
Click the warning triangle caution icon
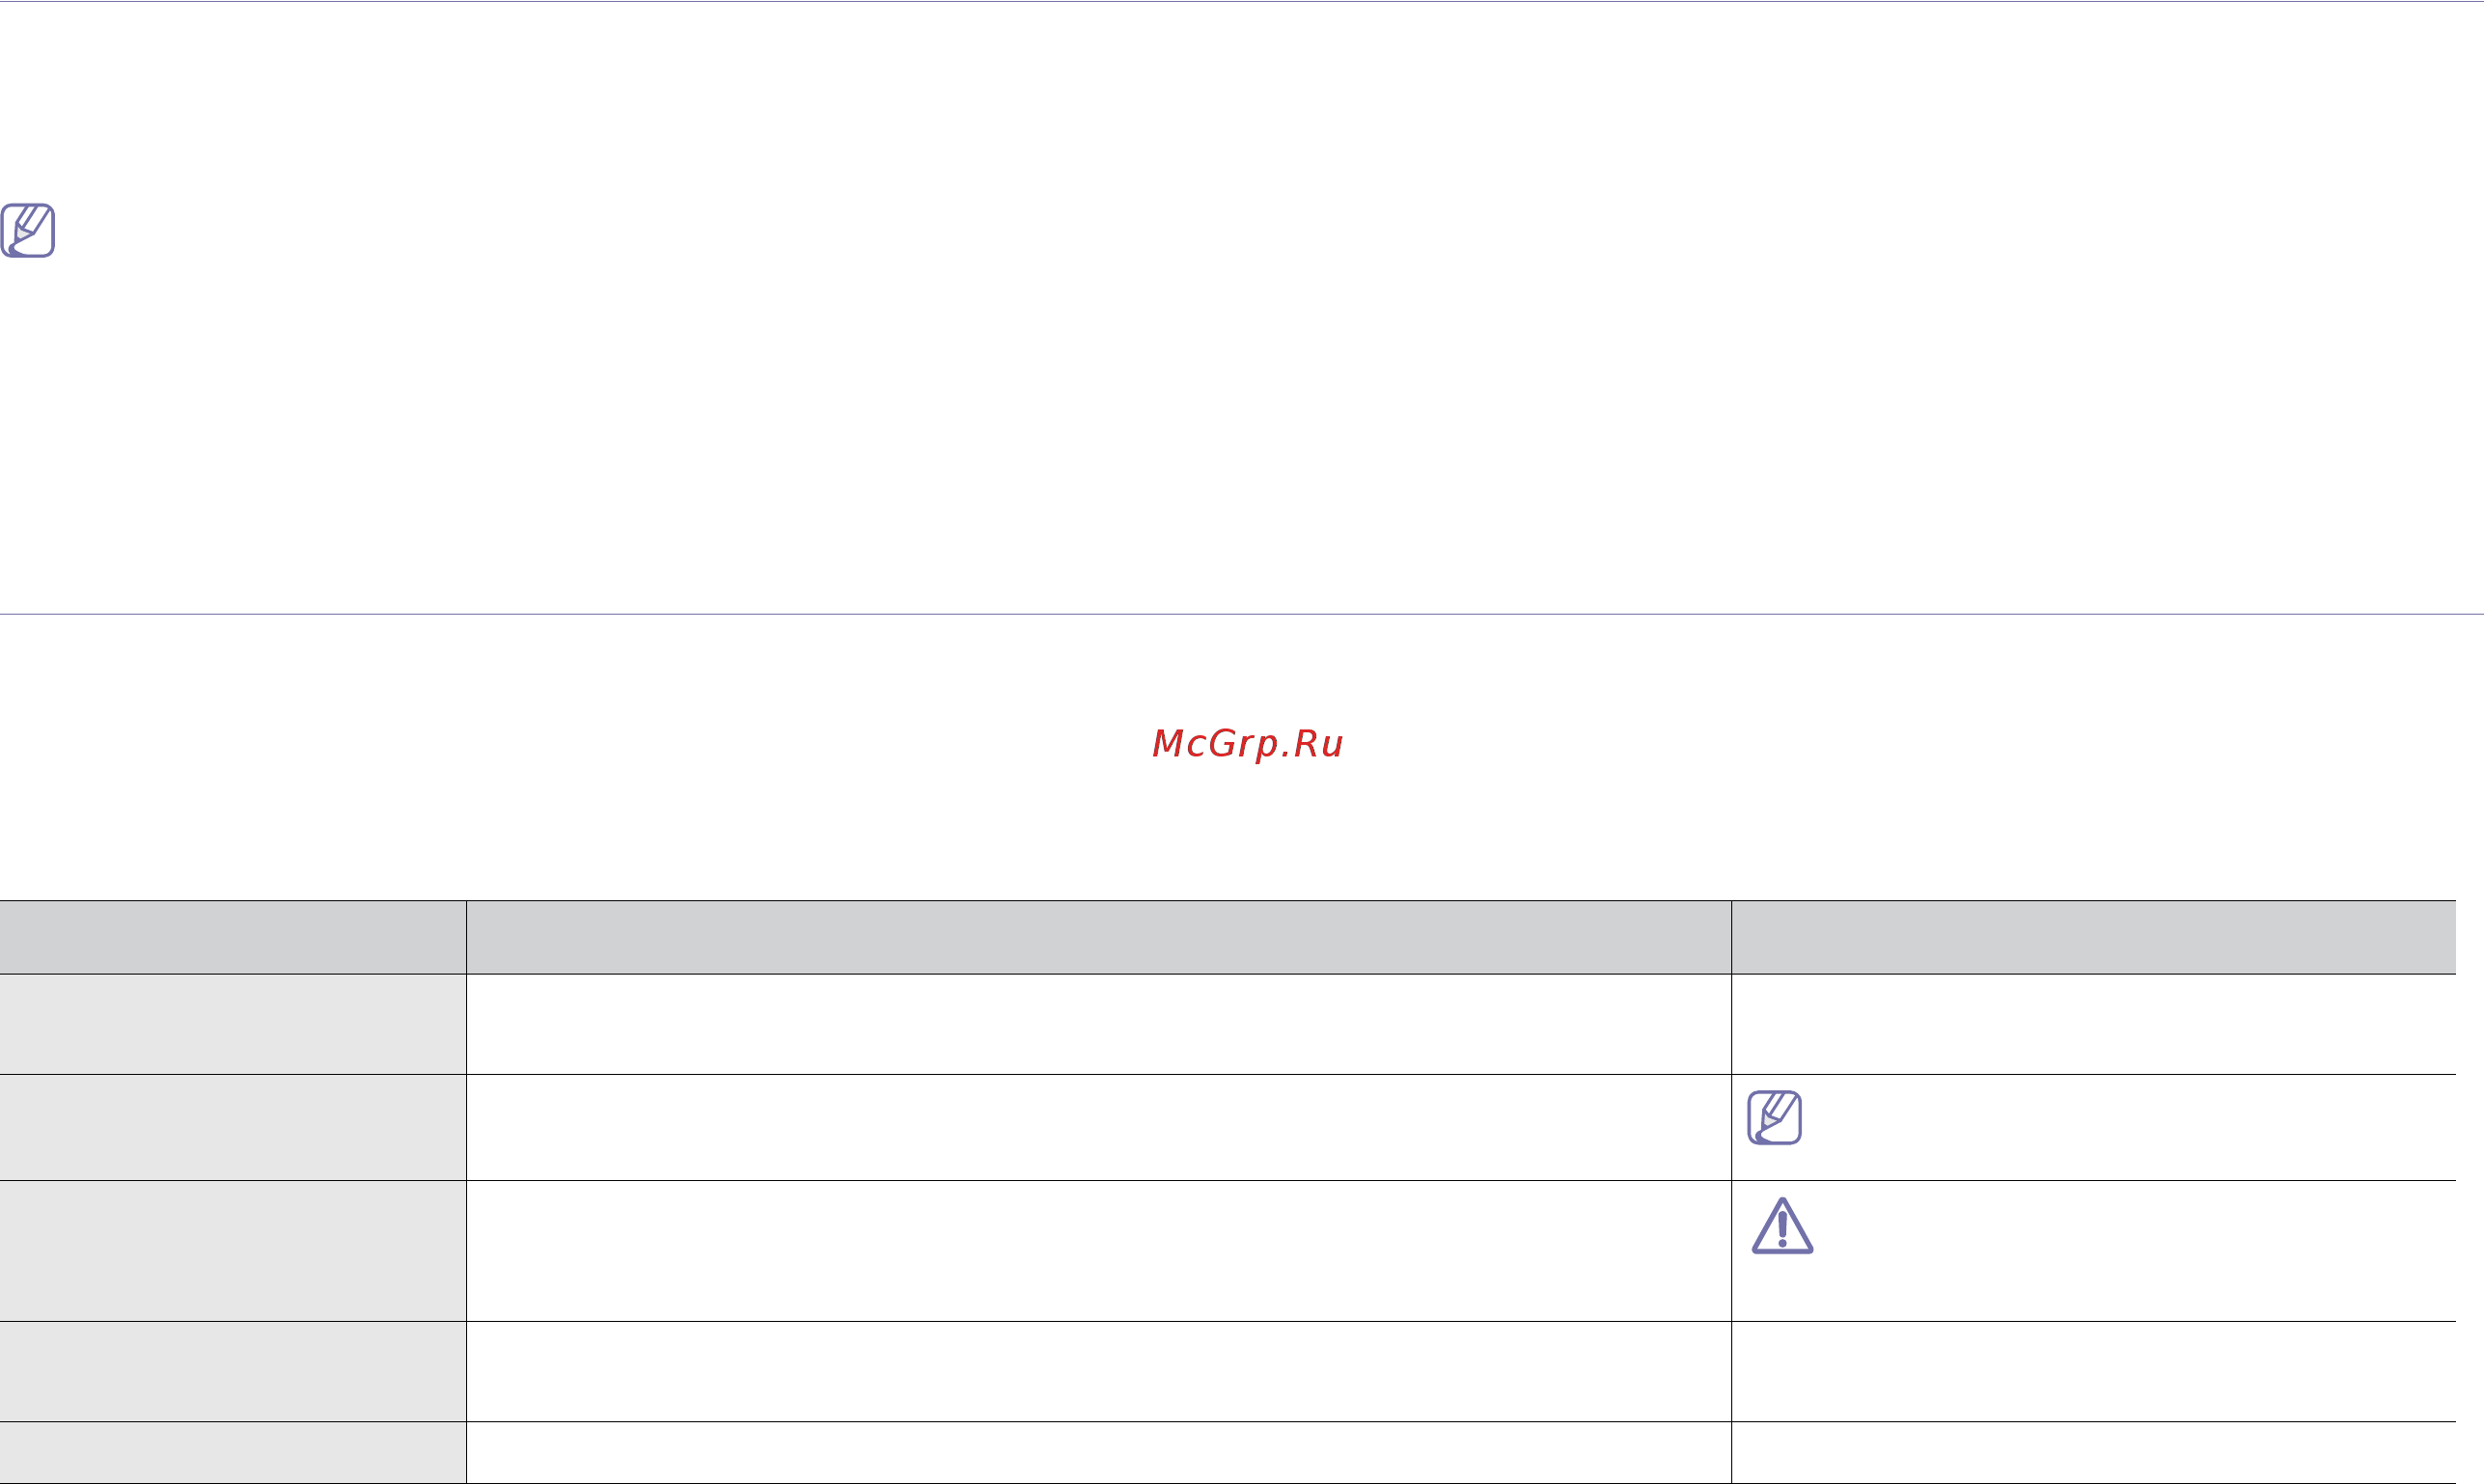[x=1782, y=1226]
